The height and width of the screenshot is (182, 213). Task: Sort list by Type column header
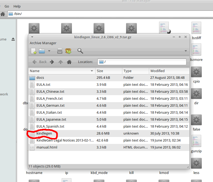coord(135,71)
